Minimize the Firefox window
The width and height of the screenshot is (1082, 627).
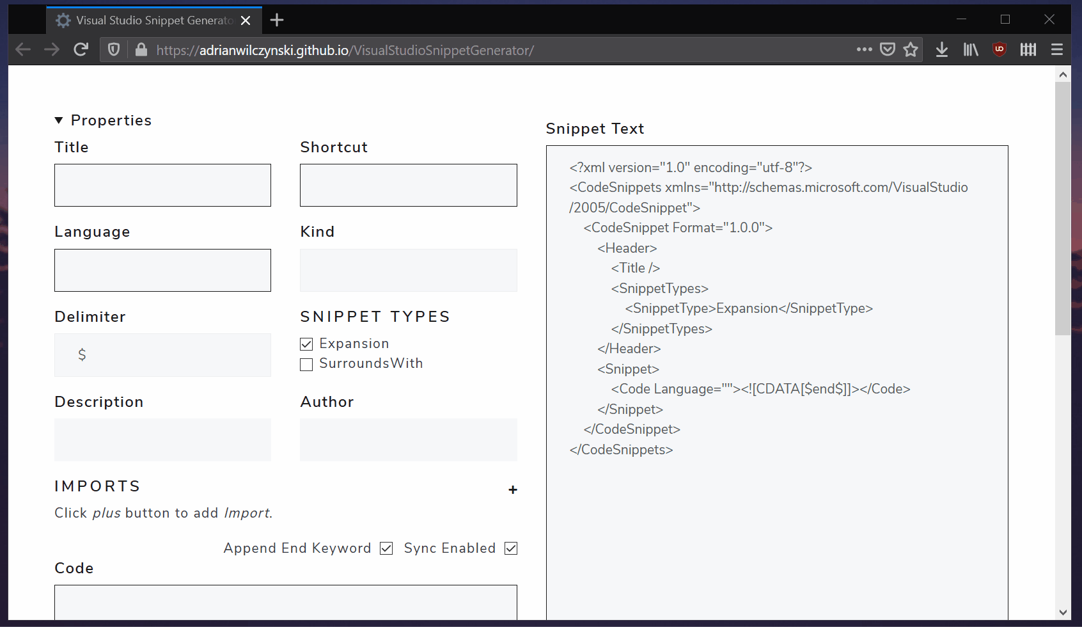(x=961, y=19)
